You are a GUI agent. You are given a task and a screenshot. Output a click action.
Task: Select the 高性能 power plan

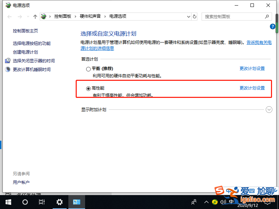point(88,88)
